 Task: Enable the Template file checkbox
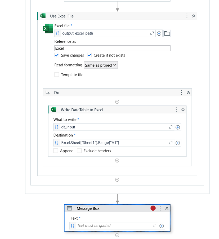57,75
